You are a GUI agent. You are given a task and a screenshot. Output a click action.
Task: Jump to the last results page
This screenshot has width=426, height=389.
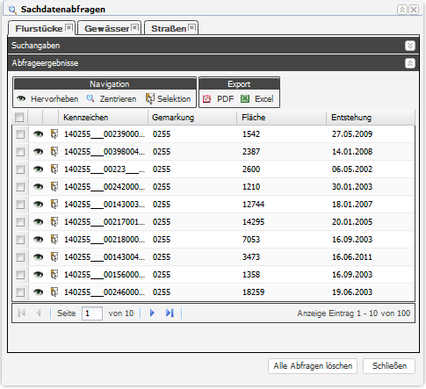click(x=170, y=313)
